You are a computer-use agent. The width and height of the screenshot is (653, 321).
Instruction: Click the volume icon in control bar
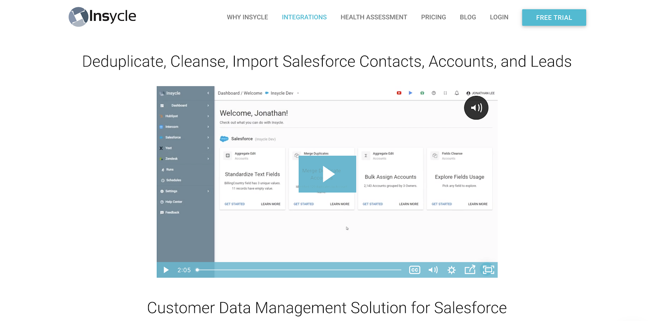433,270
